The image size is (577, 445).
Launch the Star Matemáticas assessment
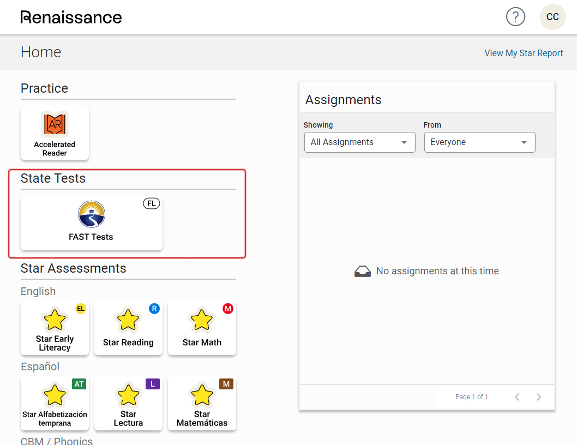(x=202, y=403)
